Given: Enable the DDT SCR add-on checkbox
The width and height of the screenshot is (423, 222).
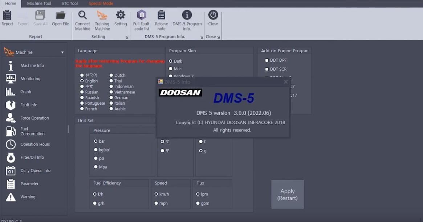Looking at the screenshot, I should click(267, 69).
